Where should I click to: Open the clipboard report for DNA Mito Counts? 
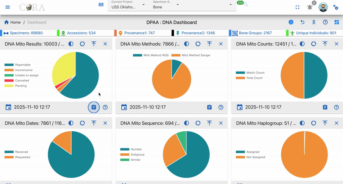click(x=325, y=107)
